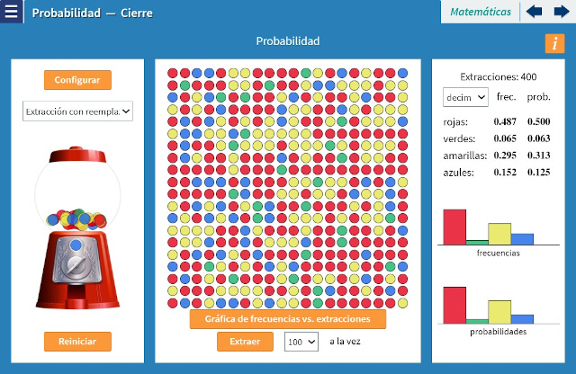Click the Extracciones: 400 counter
The image size is (576, 374).
pos(498,77)
